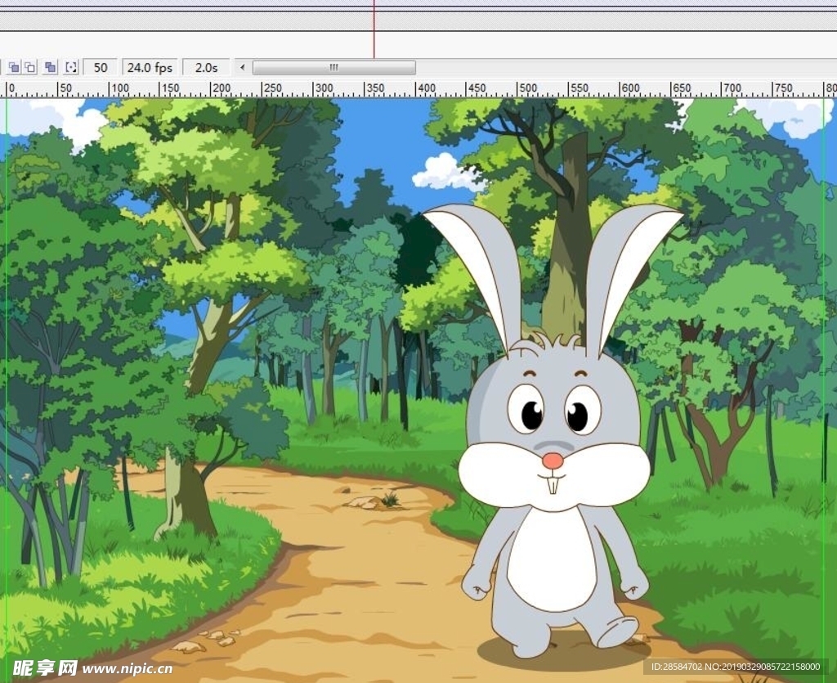Toggle the Onion Skin Outlines button
837x683 pixels.
tap(30, 67)
